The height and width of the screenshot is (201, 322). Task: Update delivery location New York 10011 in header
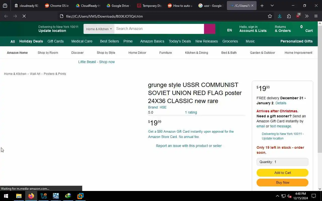pos(58,29)
